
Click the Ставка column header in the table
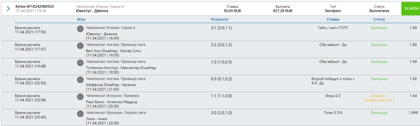pyautogui.click(x=333, y=19)
